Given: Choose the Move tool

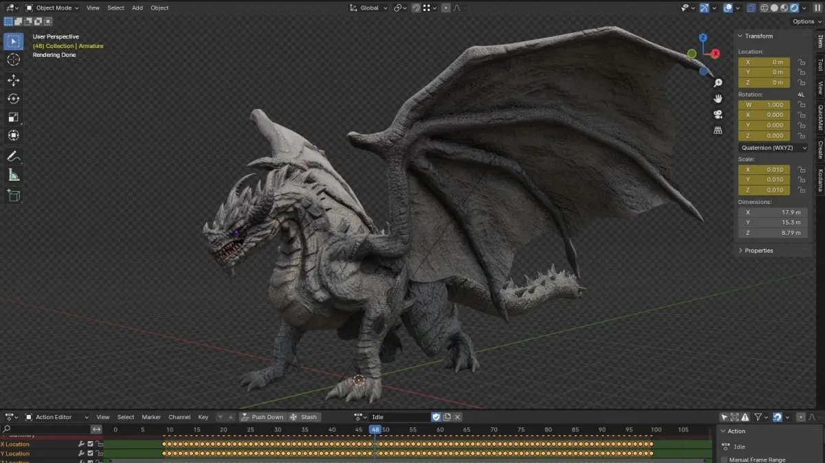Looking at the screenshot, I should pyautogui.click(x=13, y=80).
